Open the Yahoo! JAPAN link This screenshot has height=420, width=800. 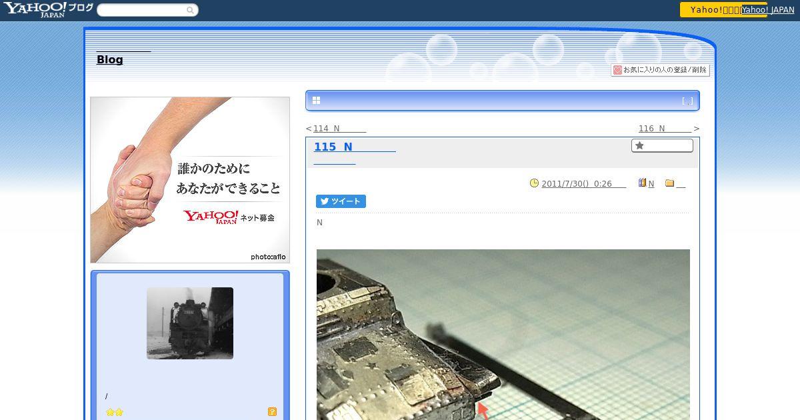click(768, 10)
